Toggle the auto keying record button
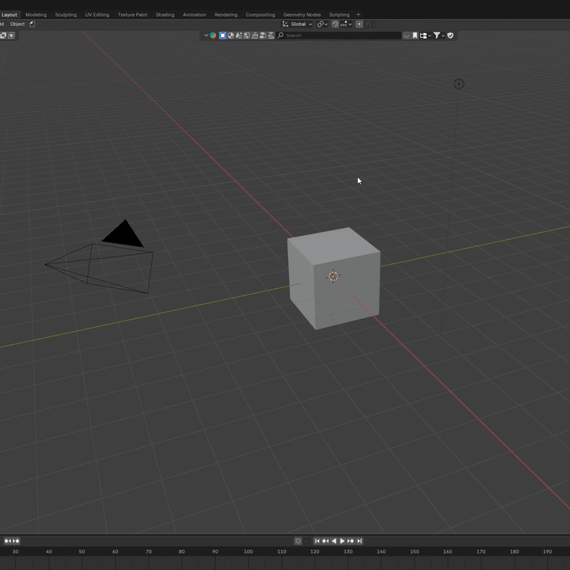This screenshot has height=570, width=570. [x=298, y=541]
